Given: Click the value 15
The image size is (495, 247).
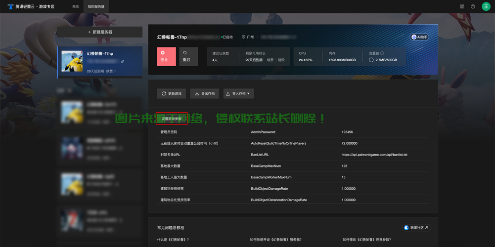Looking at the screenshot, I should tap(344, 177).
